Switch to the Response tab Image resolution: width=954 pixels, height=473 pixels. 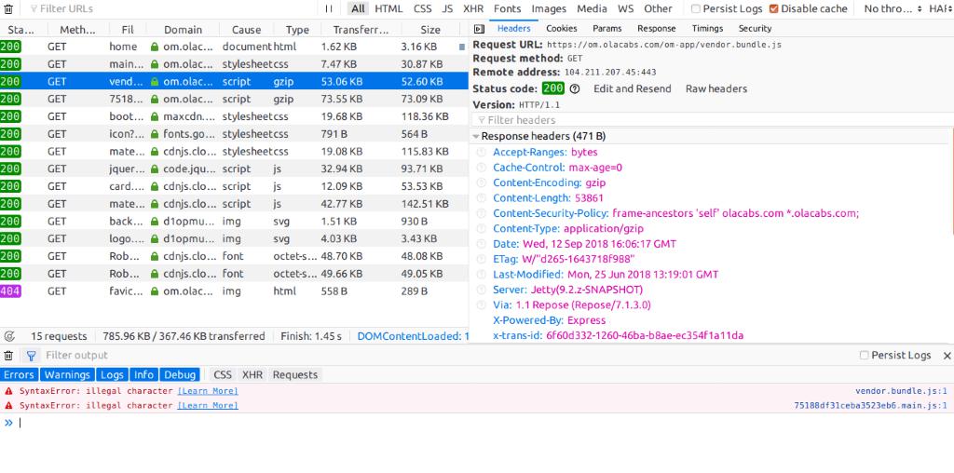657,29
